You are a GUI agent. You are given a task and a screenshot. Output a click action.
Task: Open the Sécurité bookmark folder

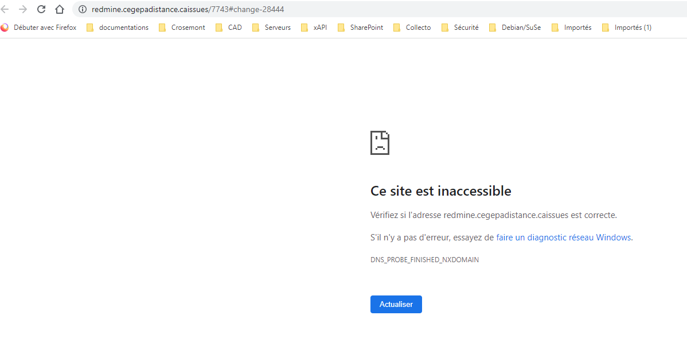tap(460, 28)
